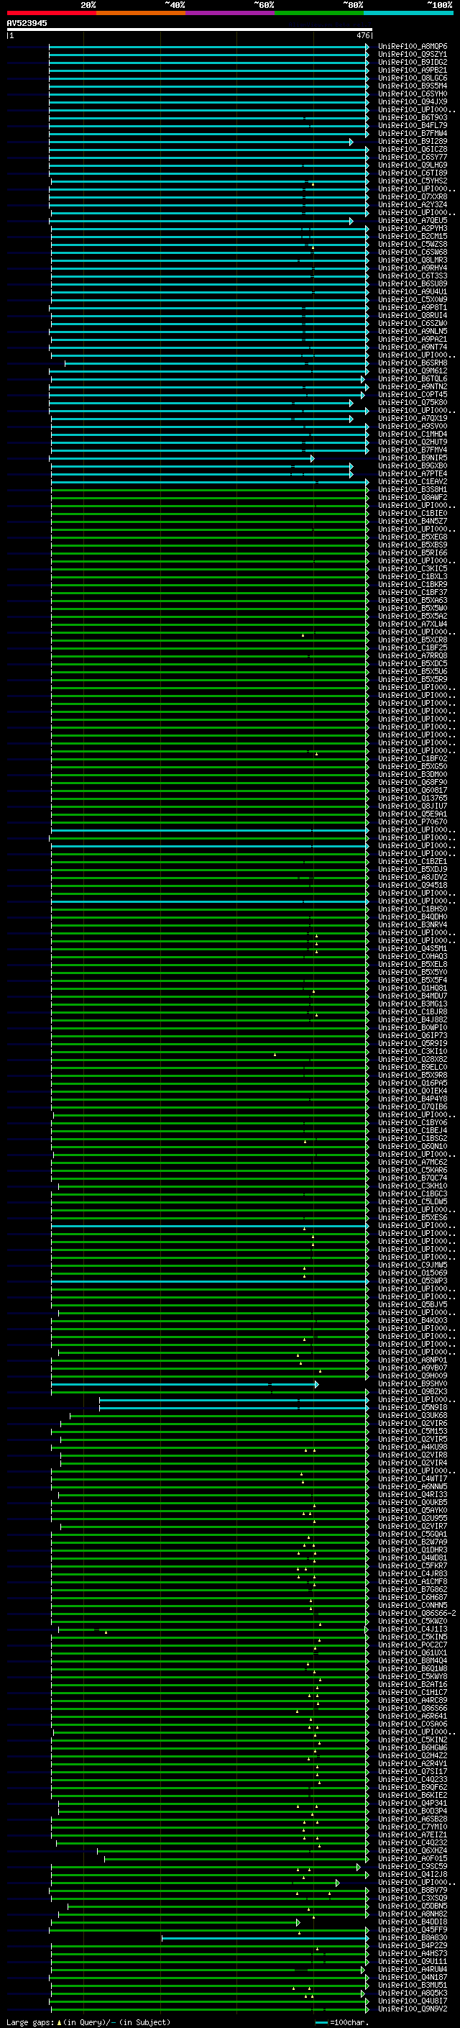This screenshot has height=2028, width=460.
Task: Select hit label UniRef100_C6SYH0
Action: 412,94
